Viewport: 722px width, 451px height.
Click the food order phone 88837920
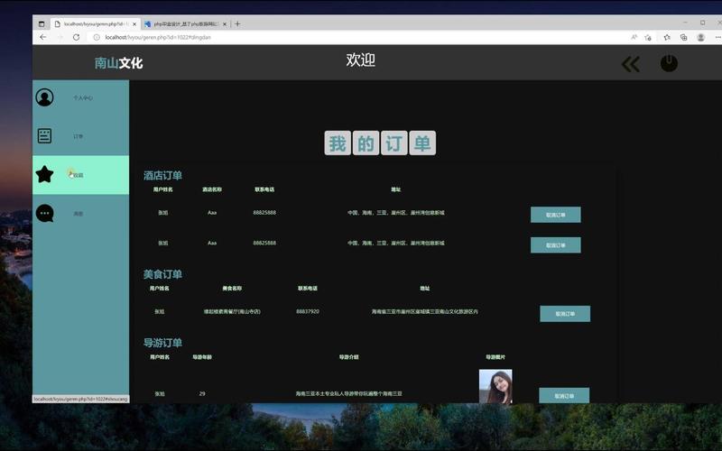pos(308,311)
